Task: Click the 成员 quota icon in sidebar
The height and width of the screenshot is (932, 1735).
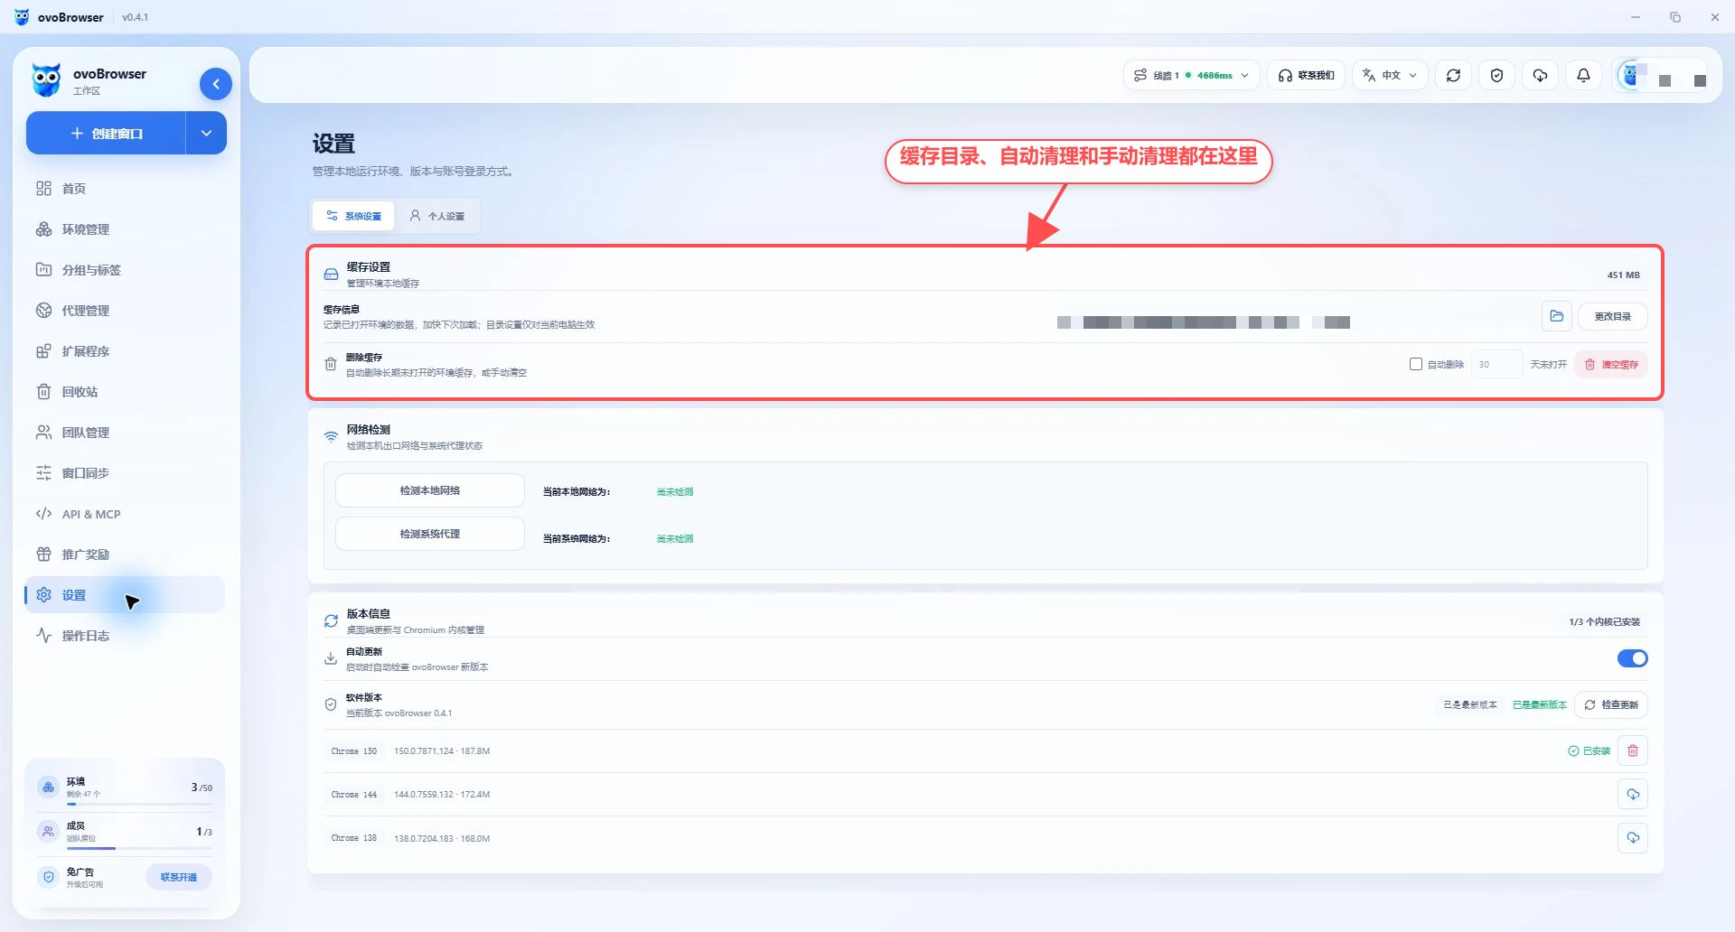Action: (x=49, y=831)
